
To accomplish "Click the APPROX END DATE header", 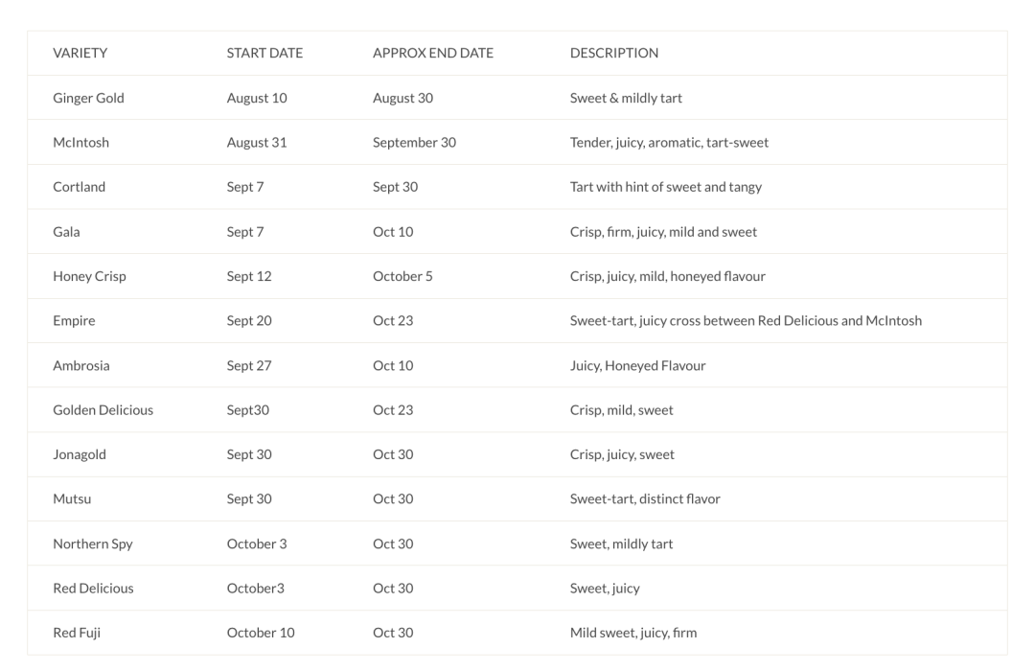I will click(x=433, y=54).
